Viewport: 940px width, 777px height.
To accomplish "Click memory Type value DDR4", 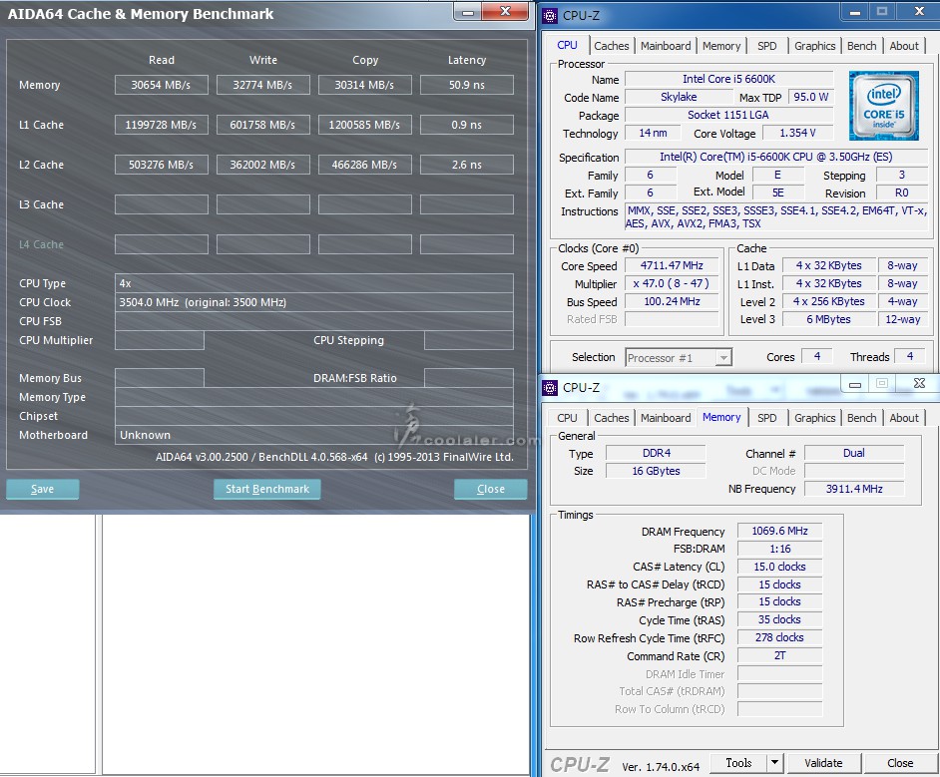I will click(657, 454).
